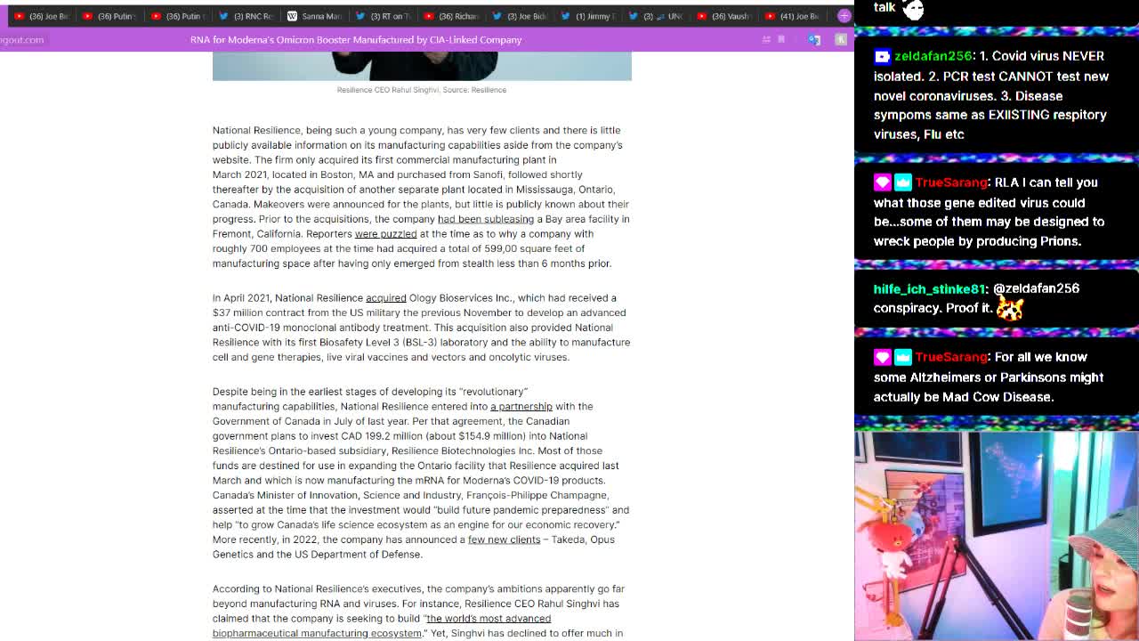Click the article title "RNA for Moderna's Omicron Booster"
Screen dimensions: 1139x641
[x=356, y=39]
